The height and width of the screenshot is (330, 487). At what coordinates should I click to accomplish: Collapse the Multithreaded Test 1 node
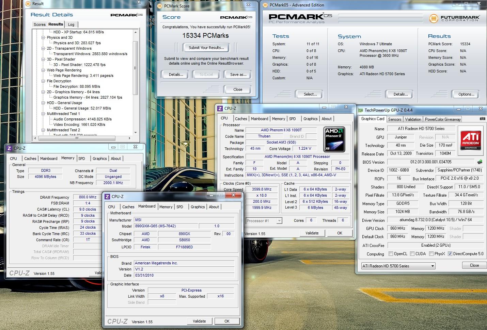point(43,114)
